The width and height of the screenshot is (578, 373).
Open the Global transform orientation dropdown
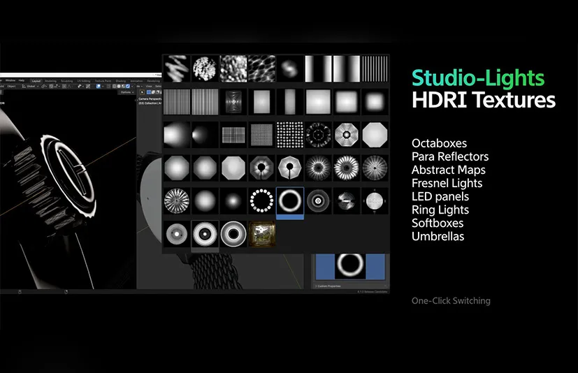[x=31, y=86]
